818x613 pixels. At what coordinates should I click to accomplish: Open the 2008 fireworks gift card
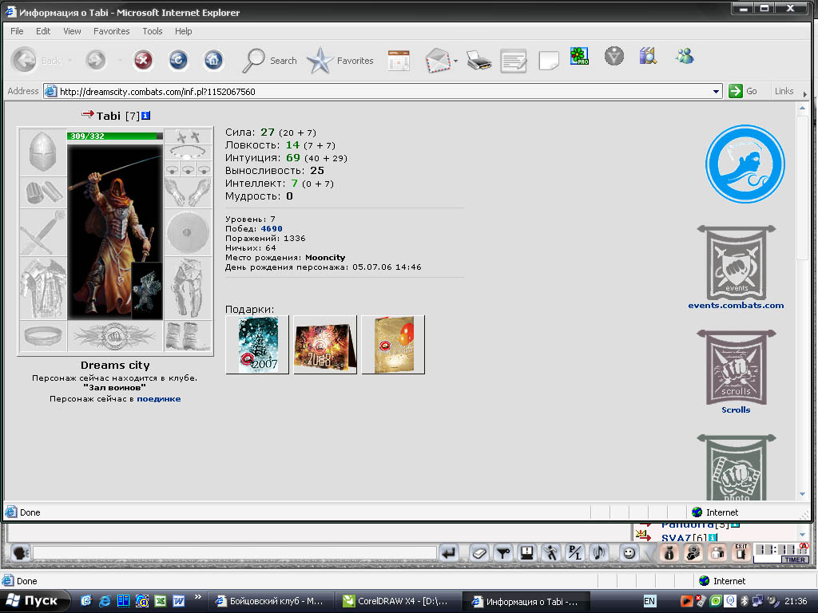325,345
